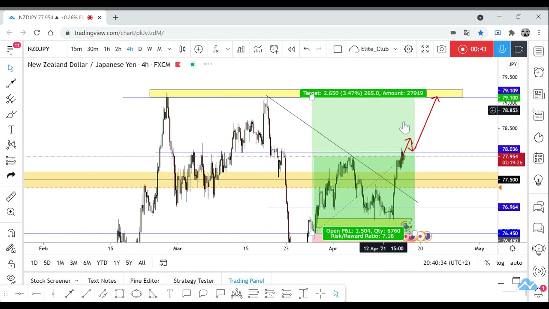Open the Strategy Tester tab
The width and height of the screenshot is (549, 309).
pos(193,281)
